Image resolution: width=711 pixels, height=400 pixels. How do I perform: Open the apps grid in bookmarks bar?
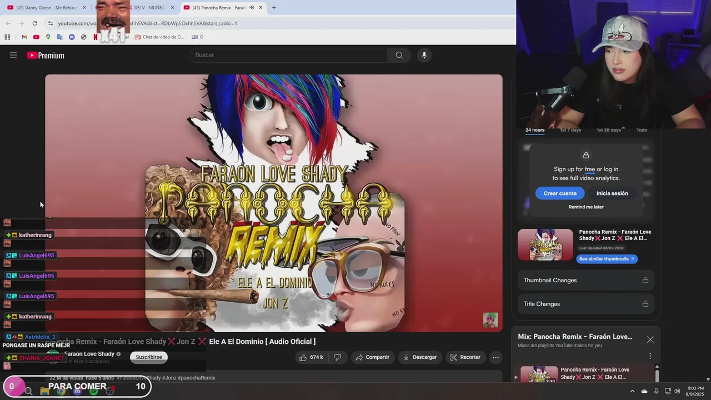tap(7, 37)
